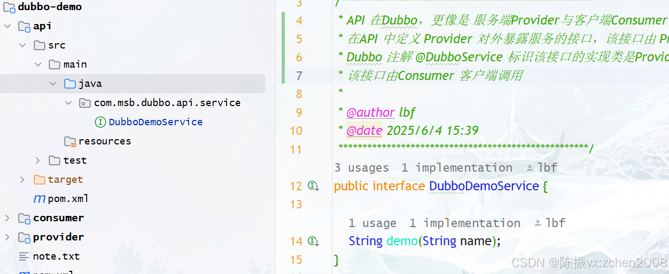Screen dimensions: 669x274
Task: Expand the provider module
Action: pos(7,237)
